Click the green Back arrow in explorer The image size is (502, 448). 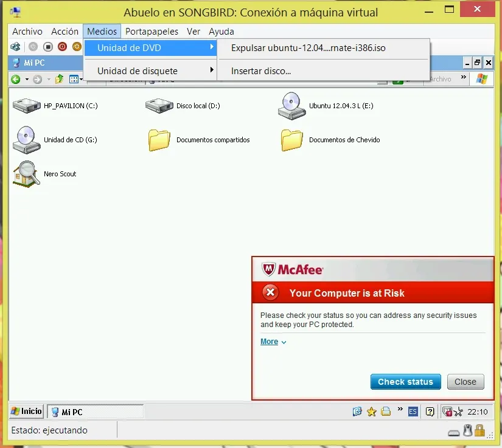click(16, 79)
